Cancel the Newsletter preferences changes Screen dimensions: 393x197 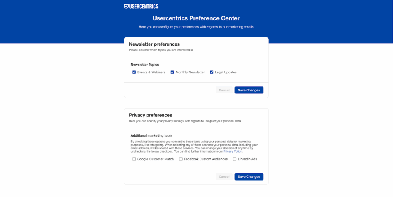[224, 90]
